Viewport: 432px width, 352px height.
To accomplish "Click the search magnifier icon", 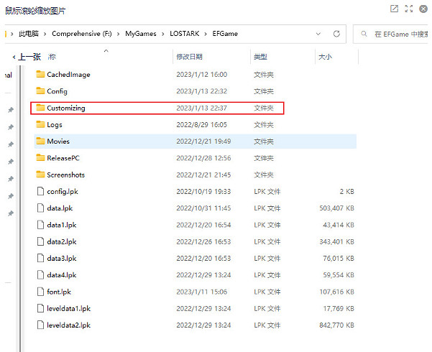I will pyautogui.click(x=364, y=34).
